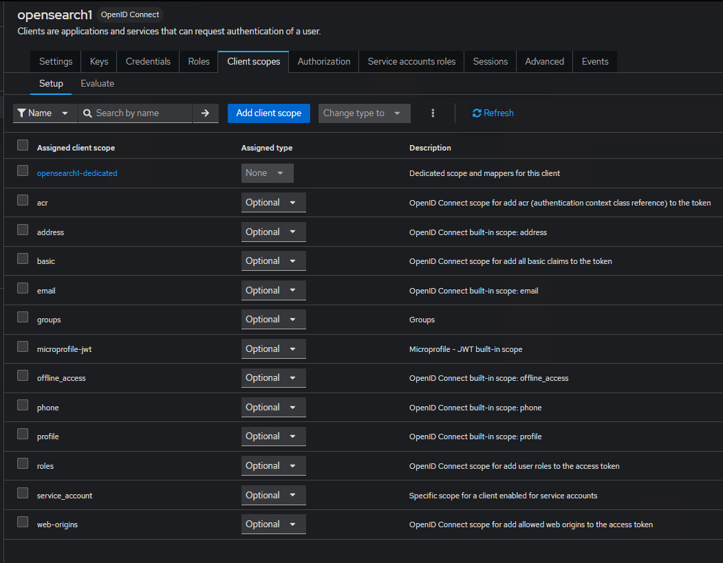Check the offline_access scope checkbox
723x563 pixels.
[23, 375]
